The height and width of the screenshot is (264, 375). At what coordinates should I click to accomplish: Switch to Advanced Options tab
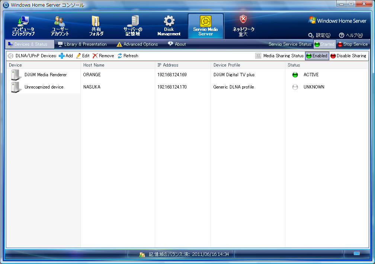click(x=137, y=44)
